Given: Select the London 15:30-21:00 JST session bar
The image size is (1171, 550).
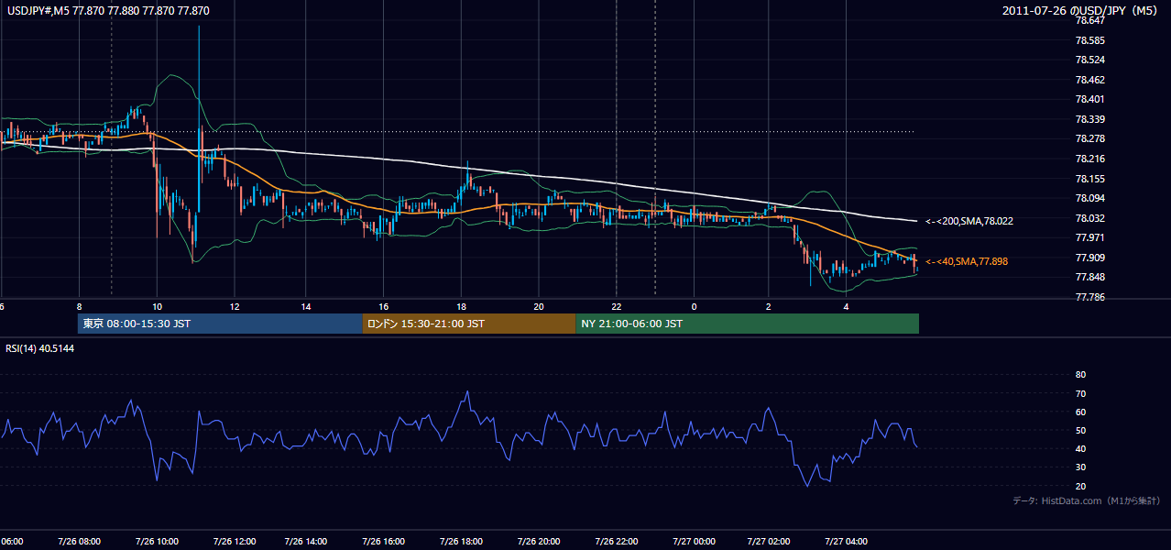Looking at the screenshot, I should 469,324.
